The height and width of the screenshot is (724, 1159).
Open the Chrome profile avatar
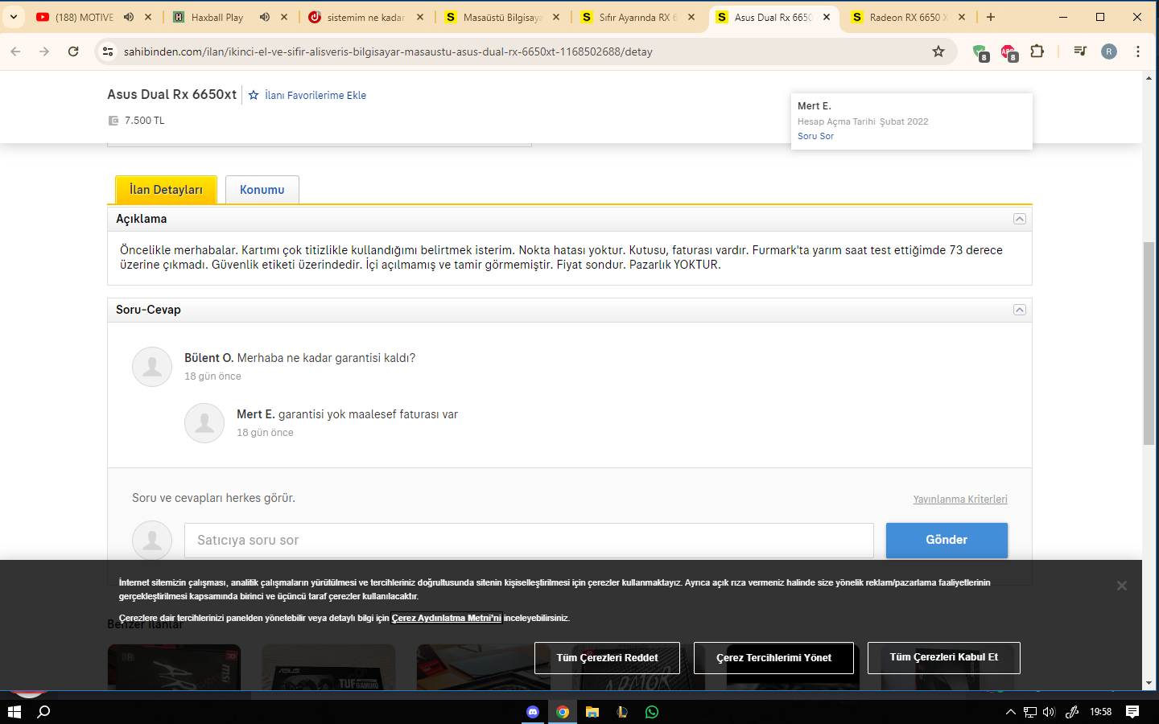tap(1109, 51)
